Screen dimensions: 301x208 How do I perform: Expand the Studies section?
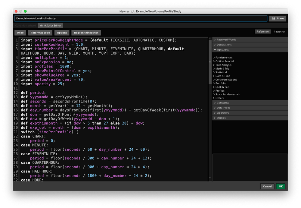coord(250,118)
